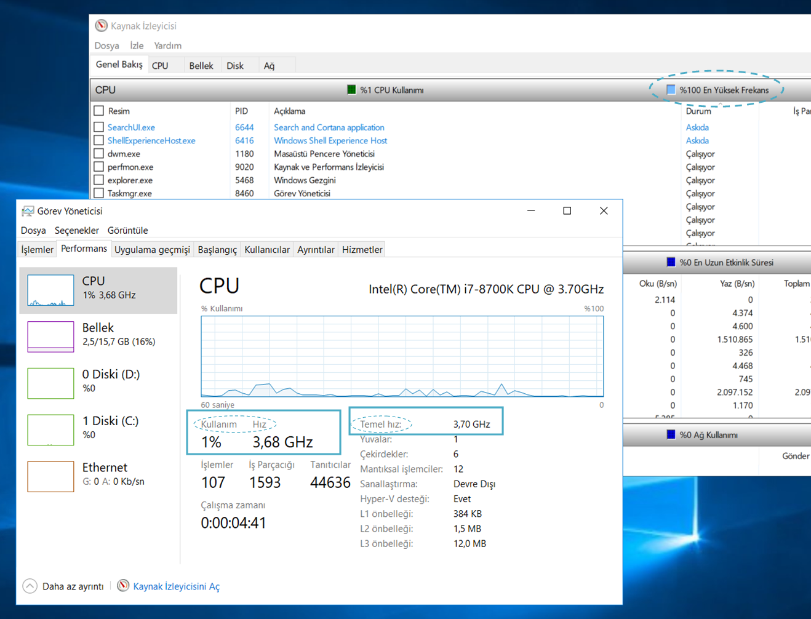The width and height of the screenshot is (811, 619).
Task: Collapse the CPU section header in Kaynak İzleyicisi
Action: (450, 90)
